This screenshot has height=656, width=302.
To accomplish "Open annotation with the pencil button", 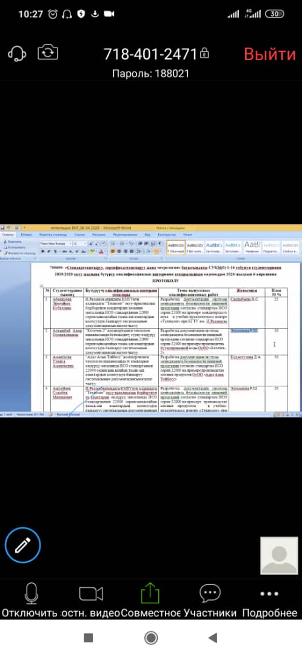I will (x=22, y=545).
